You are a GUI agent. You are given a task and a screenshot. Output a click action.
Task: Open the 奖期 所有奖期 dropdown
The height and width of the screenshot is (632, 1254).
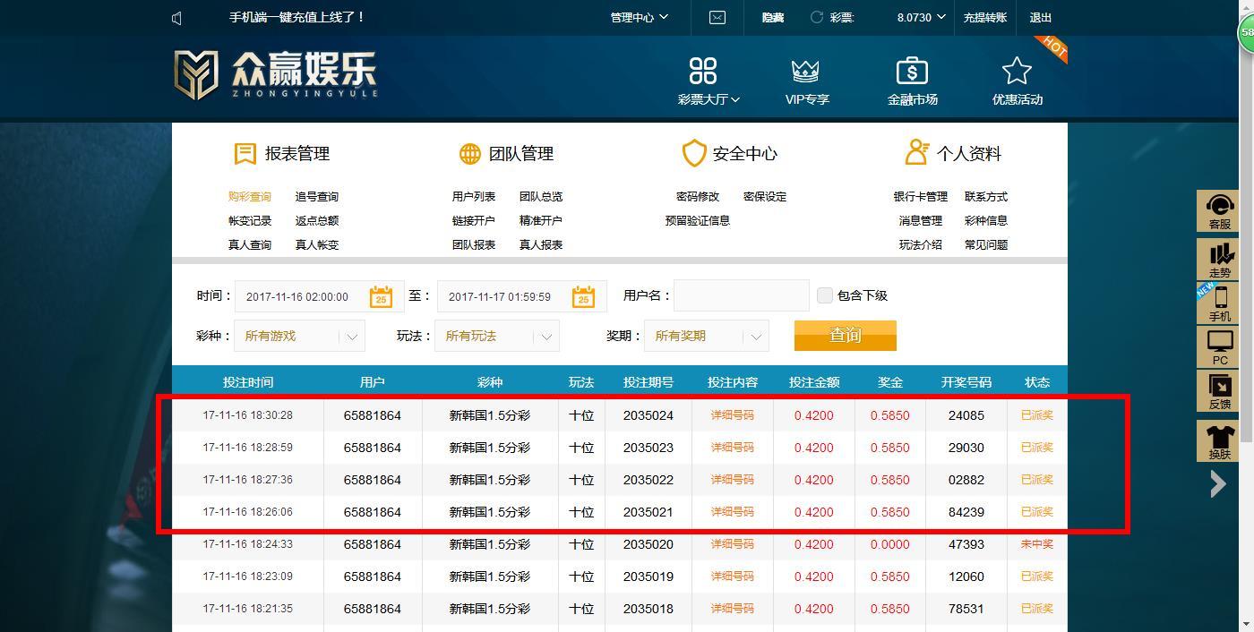(707, 336)
